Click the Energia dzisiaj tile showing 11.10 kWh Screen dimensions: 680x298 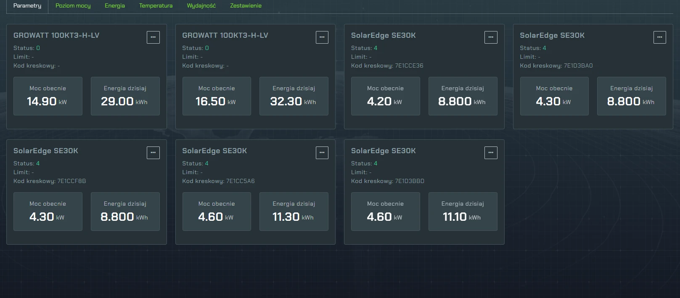(x=463, y=212)
